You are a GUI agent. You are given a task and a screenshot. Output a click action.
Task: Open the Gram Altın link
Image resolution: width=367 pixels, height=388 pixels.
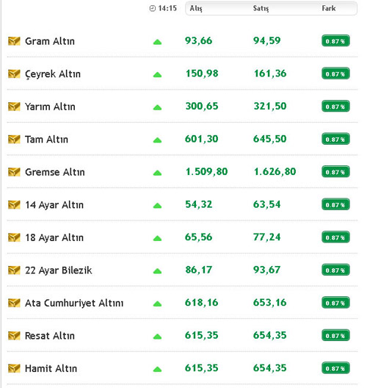pos(50,41)
